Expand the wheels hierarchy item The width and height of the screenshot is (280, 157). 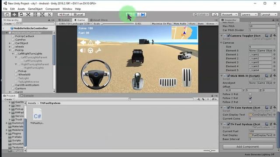point(10,47)
